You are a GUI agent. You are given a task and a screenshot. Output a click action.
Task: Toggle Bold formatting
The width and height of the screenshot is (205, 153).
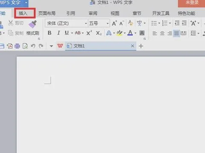50,33
